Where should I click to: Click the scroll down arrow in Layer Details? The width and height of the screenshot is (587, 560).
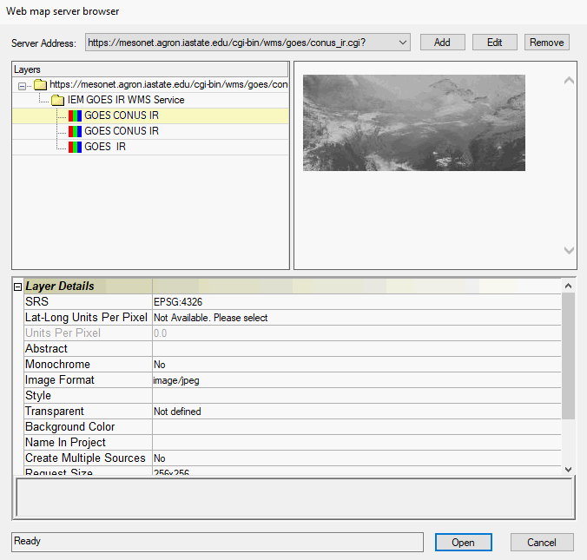[568, 469]
